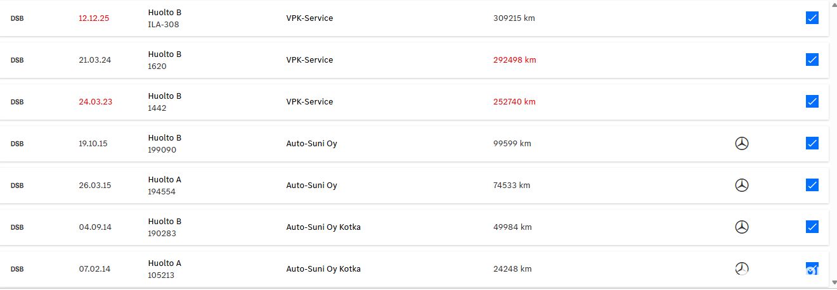Select the Auto-Suni Oy Kotka 190283 row
Image resolution: width=837 pixels, height=290 pixels.
[x=414, y=227]
